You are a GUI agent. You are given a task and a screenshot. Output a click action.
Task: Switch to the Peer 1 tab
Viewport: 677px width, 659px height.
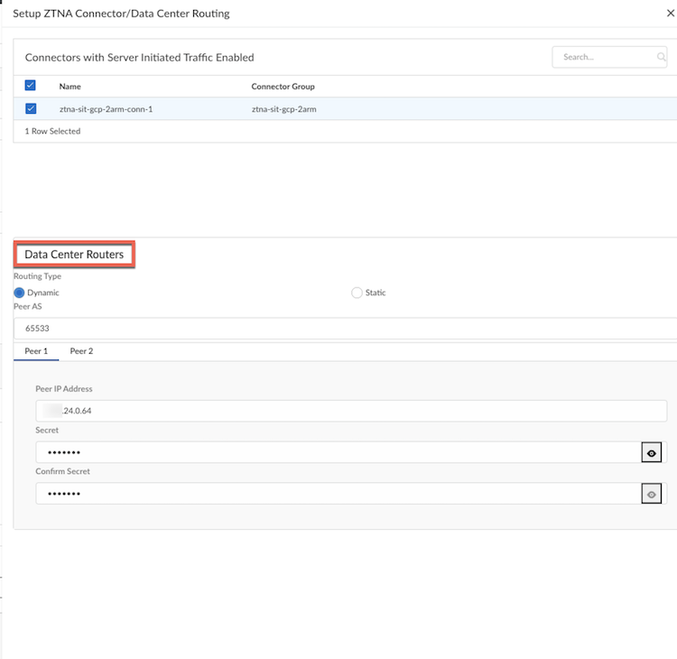(36, 350)
